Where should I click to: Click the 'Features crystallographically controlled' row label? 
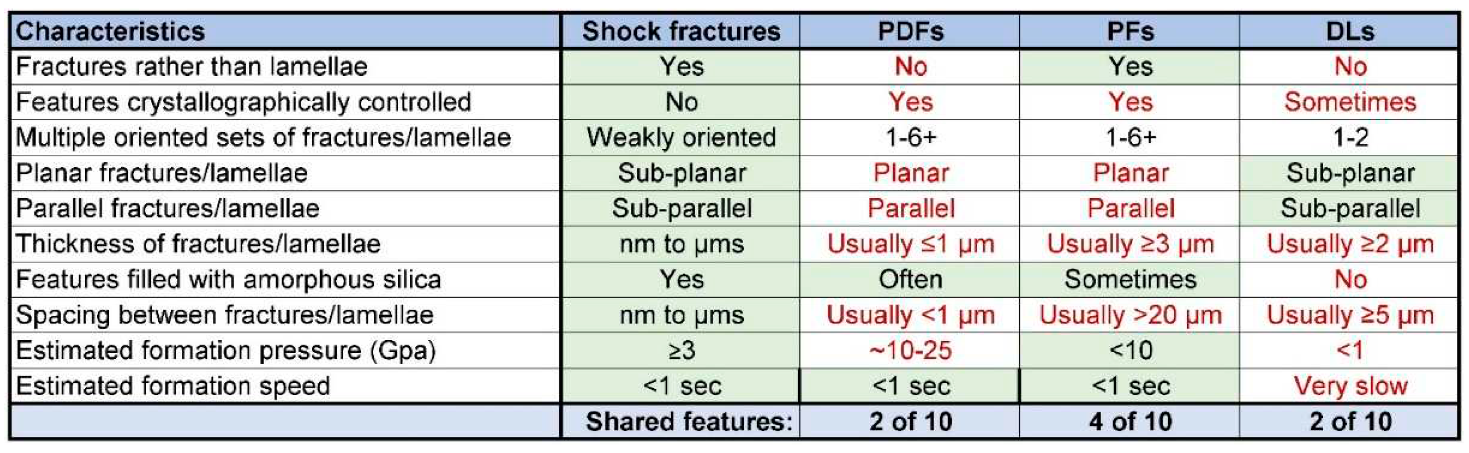[243, 102]
